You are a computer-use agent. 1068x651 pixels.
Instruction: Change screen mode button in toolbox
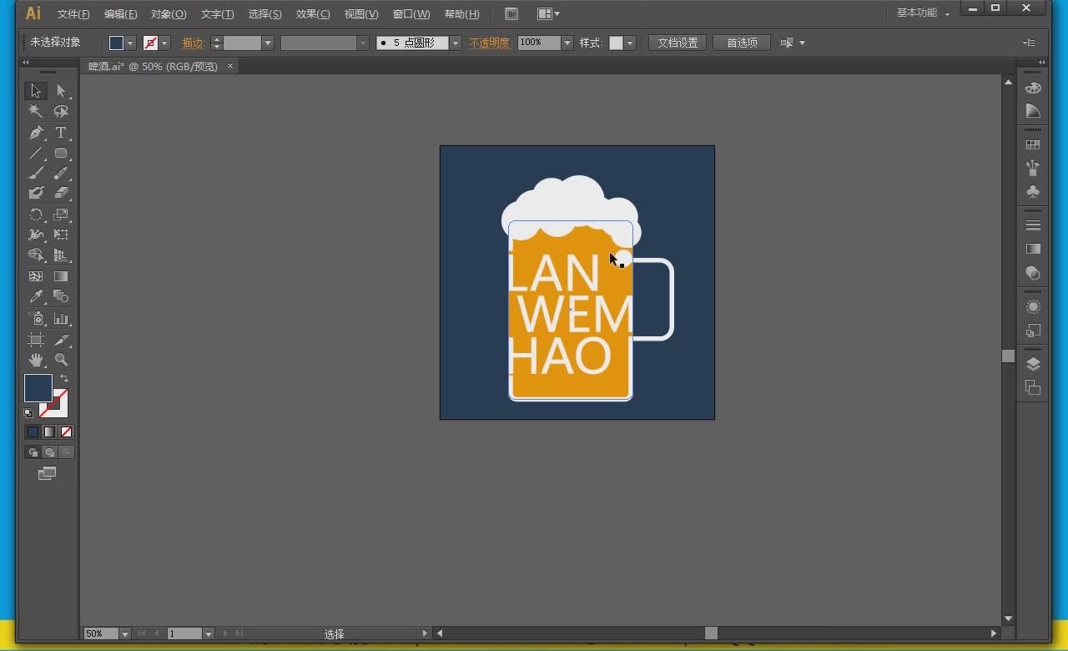click(48, 473)
